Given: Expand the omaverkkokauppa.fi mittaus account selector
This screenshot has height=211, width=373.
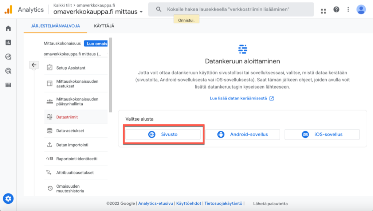Looking at the screenshot, I should pyautogui.click(x=98, y=12).
